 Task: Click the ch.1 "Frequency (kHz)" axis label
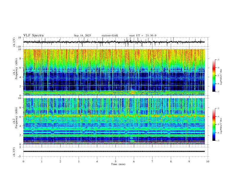pos(16,69)
